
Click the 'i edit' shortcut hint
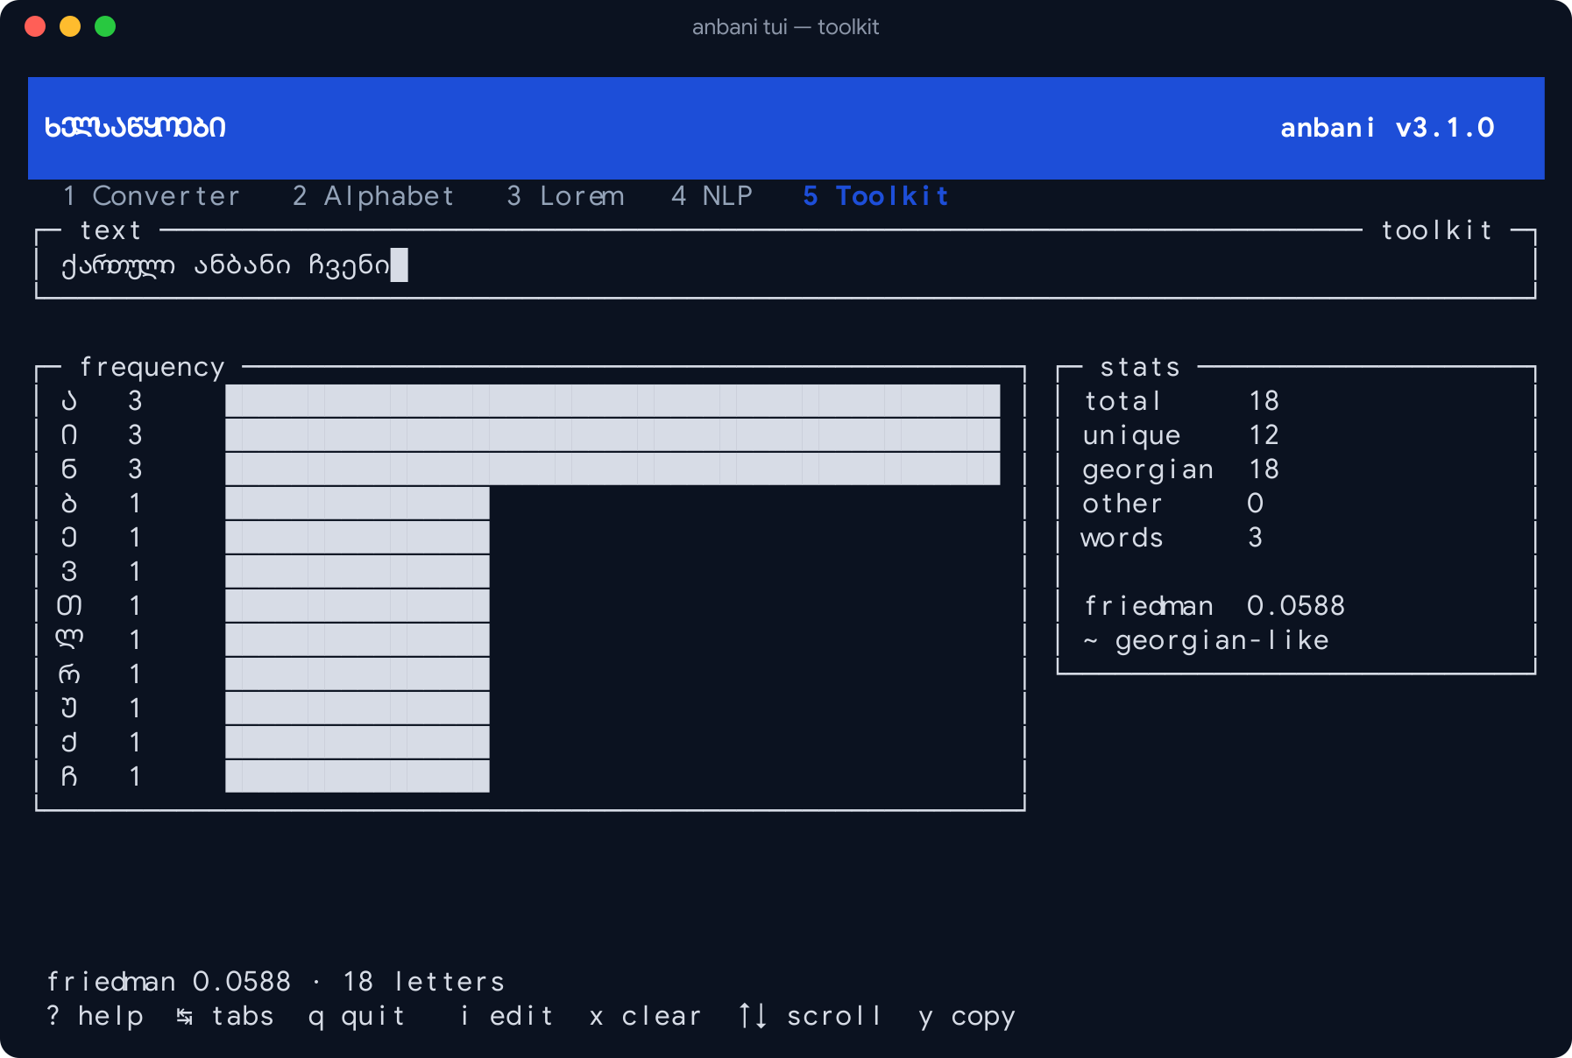click(506, 1016)
